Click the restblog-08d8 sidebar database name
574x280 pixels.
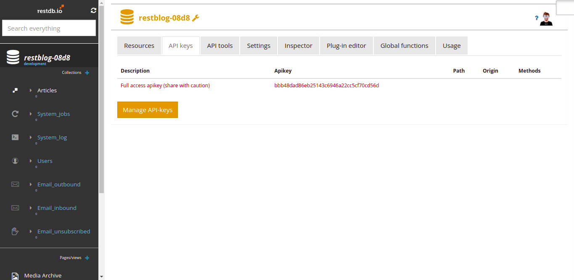47,58
